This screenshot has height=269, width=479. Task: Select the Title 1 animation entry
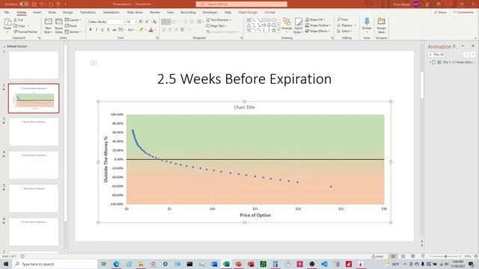[452, 62]
